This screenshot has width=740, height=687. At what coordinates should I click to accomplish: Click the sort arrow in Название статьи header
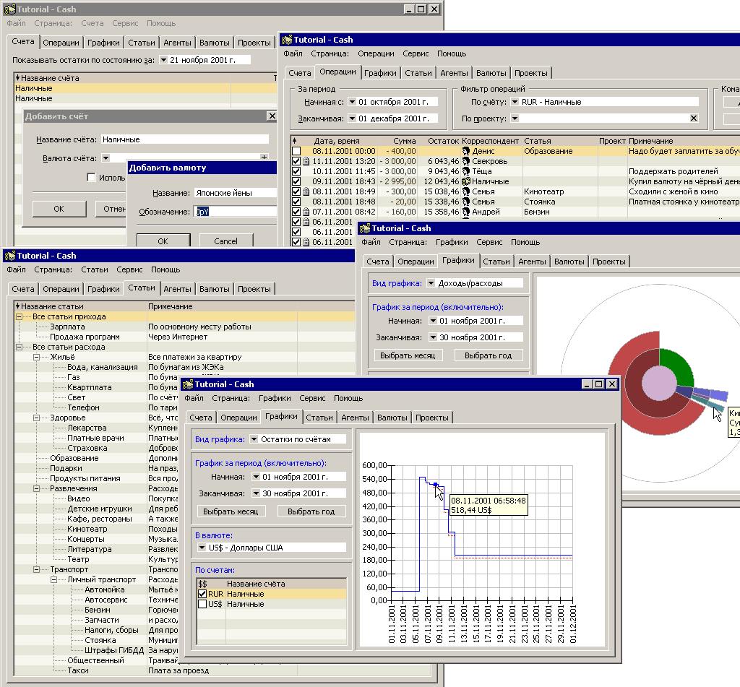click(17, 306)
